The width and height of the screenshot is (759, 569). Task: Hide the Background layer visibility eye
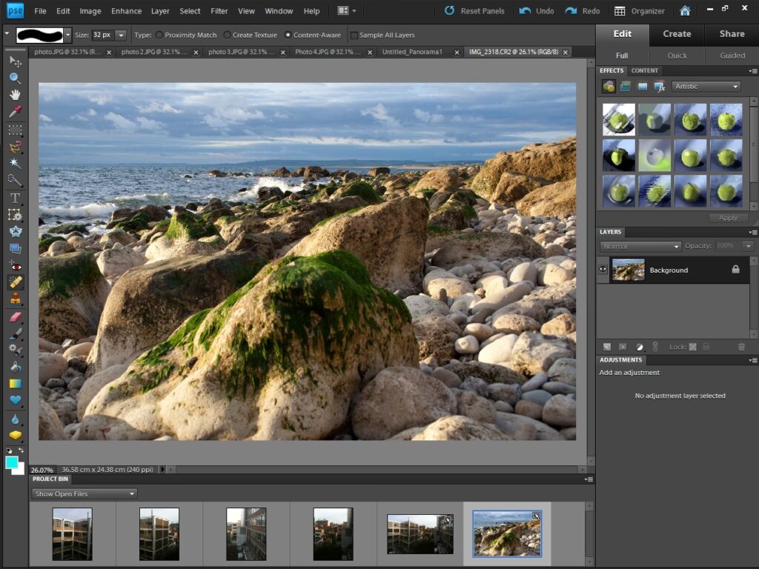(x=603, y=270)
